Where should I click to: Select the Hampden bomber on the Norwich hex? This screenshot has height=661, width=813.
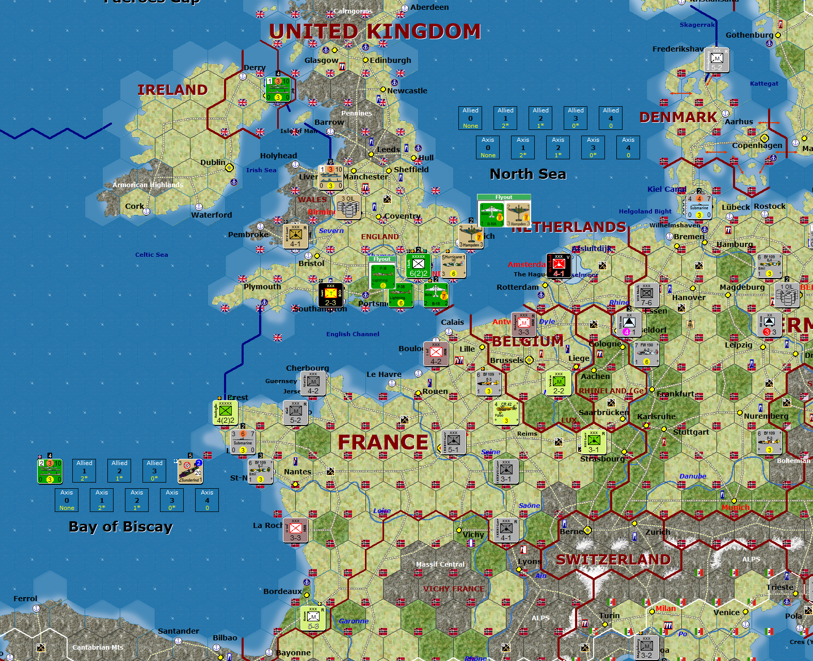471,236
